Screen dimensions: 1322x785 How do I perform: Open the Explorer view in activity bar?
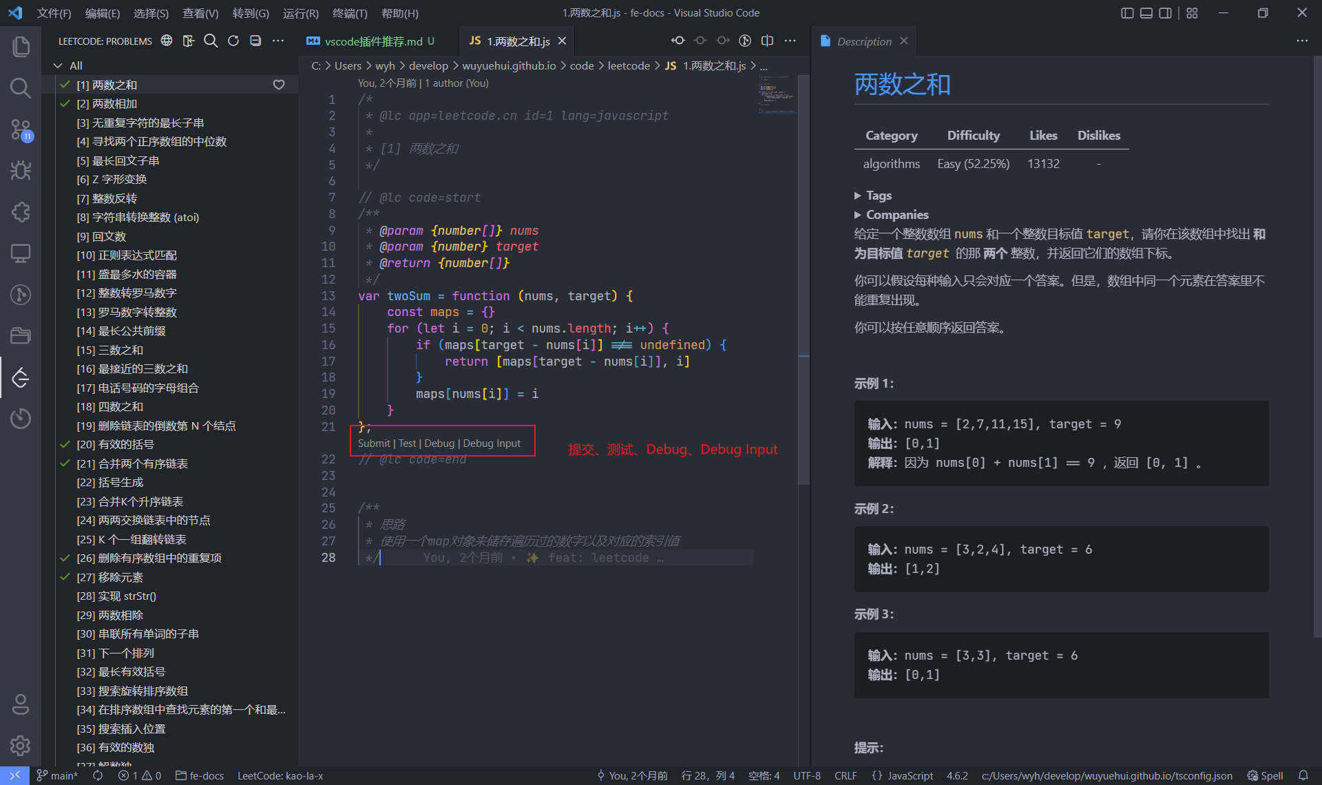(x=21, y=46)
